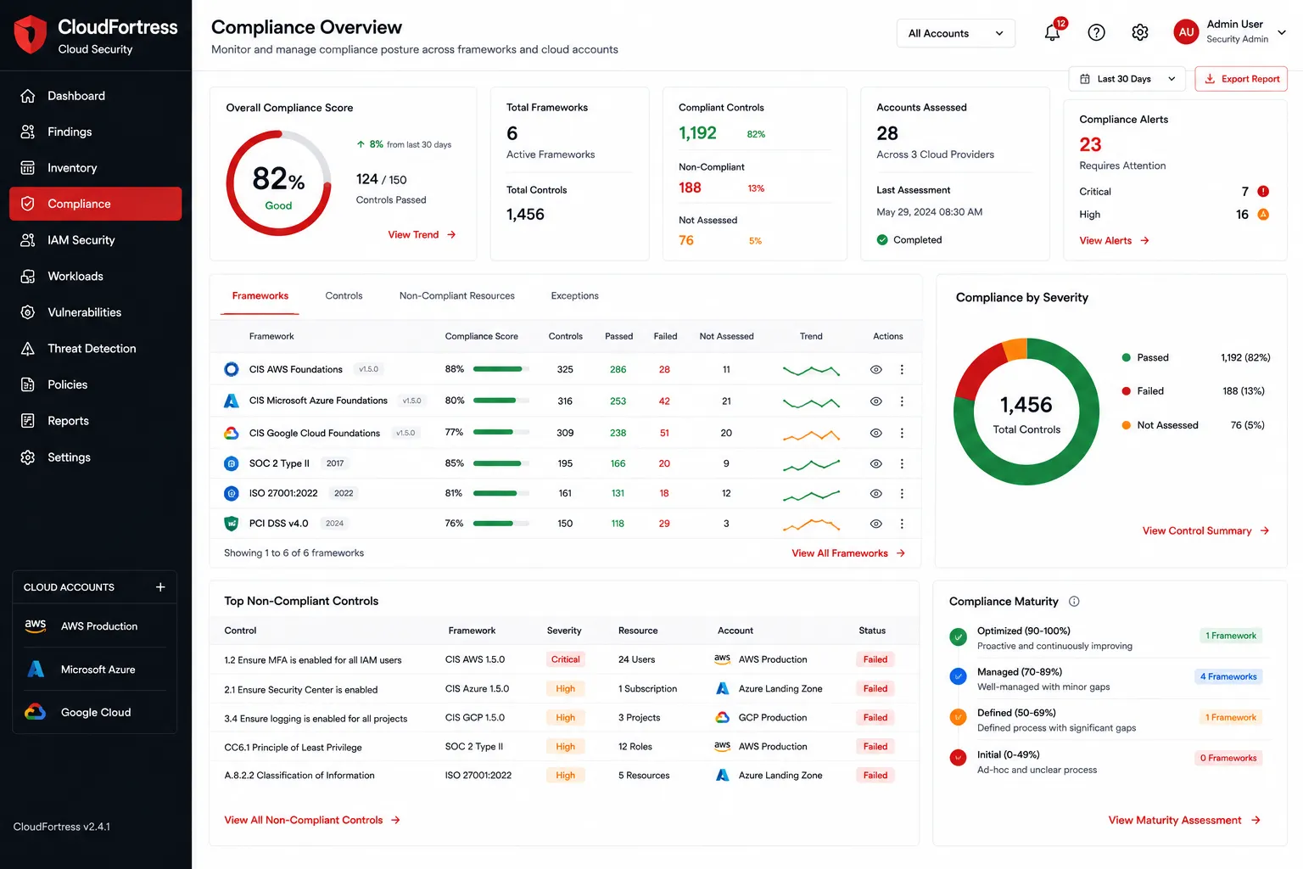
Task: Click the CIS AWS Foundations framework icon
Action: pos(231,369)
